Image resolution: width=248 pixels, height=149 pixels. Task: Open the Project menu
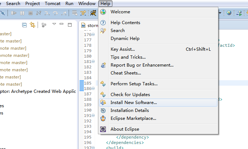33,4
